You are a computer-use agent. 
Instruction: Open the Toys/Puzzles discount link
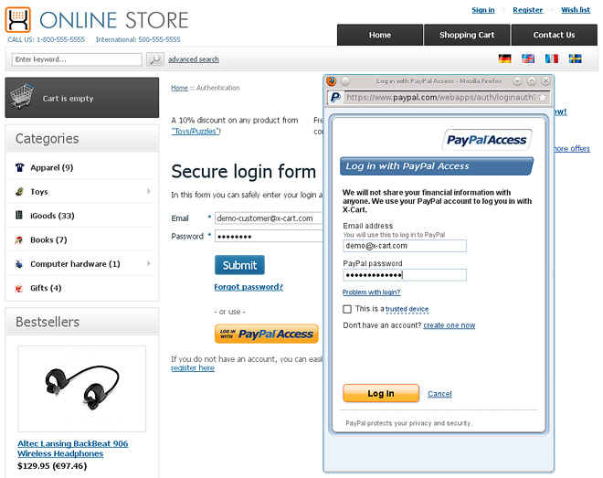click(x=196, y=132)
